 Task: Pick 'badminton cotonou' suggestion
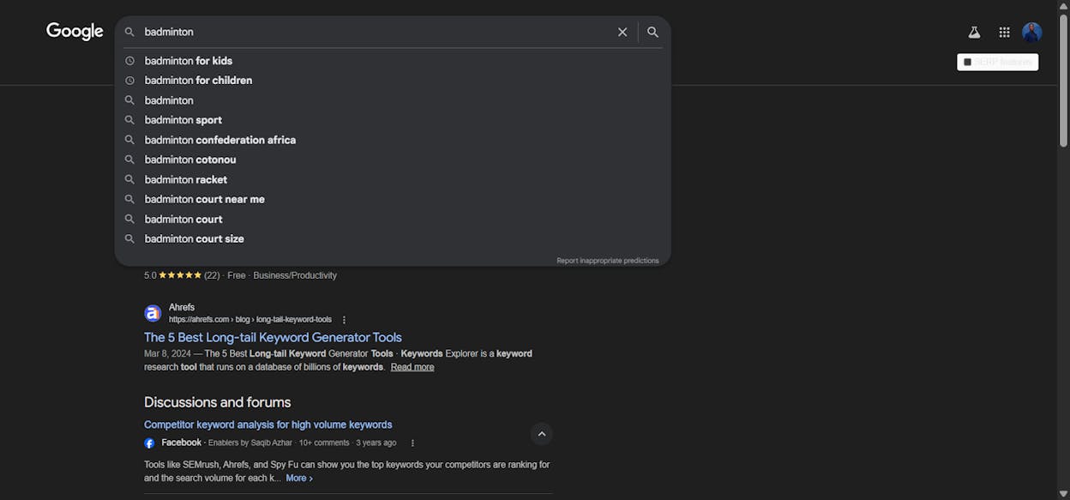393,160
